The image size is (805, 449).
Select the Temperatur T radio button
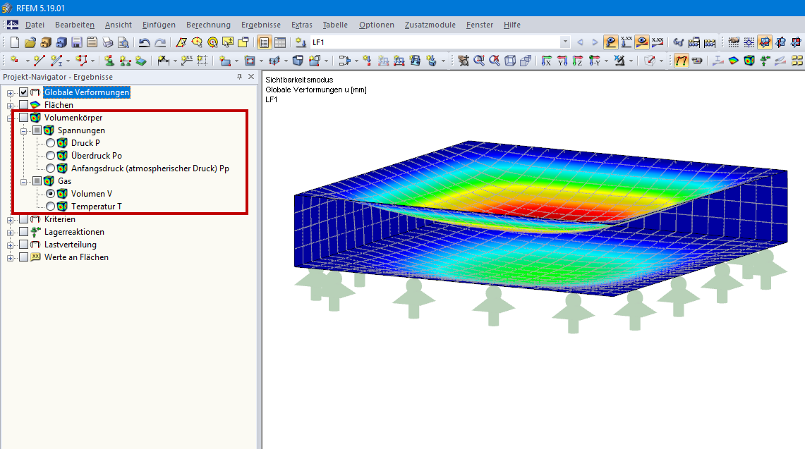point(50,207)
